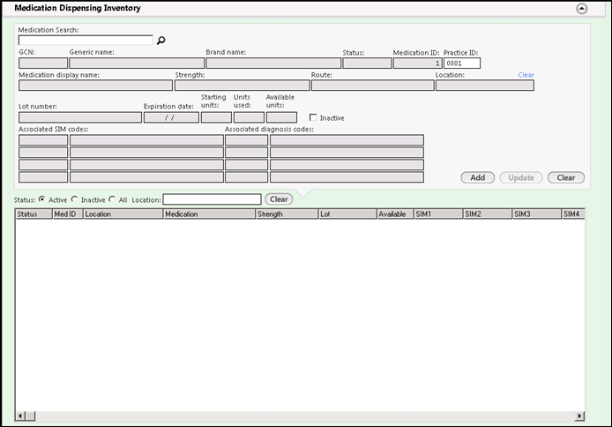Screen dimensions: 612x427
Task: Click the Status field beside Brand name
Action: click(367, 64)
